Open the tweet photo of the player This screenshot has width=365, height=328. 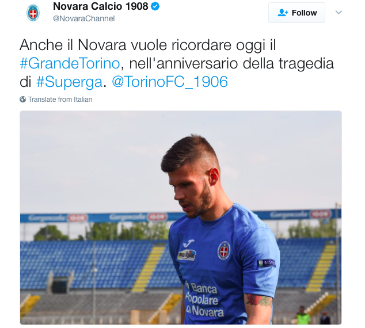181,218
